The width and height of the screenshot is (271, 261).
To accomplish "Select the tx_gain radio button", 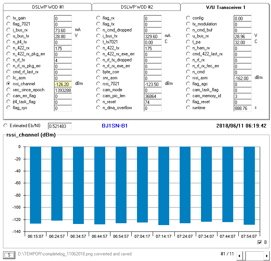I will pos(8,18).
